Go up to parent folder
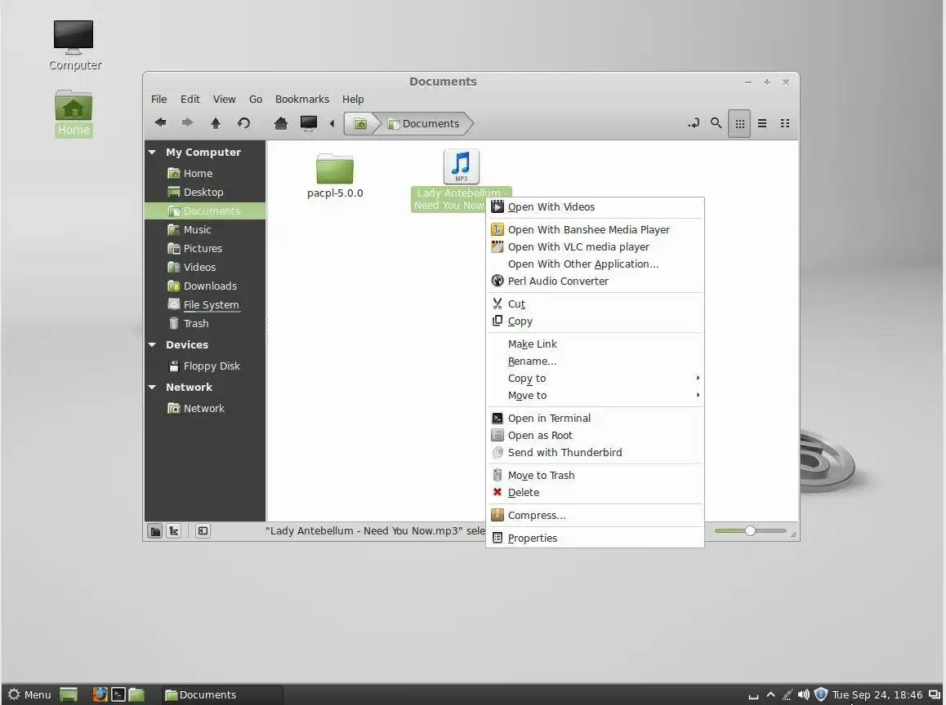Image resolution: width=946 pixels, height=705 pixels. coord(216,123)
